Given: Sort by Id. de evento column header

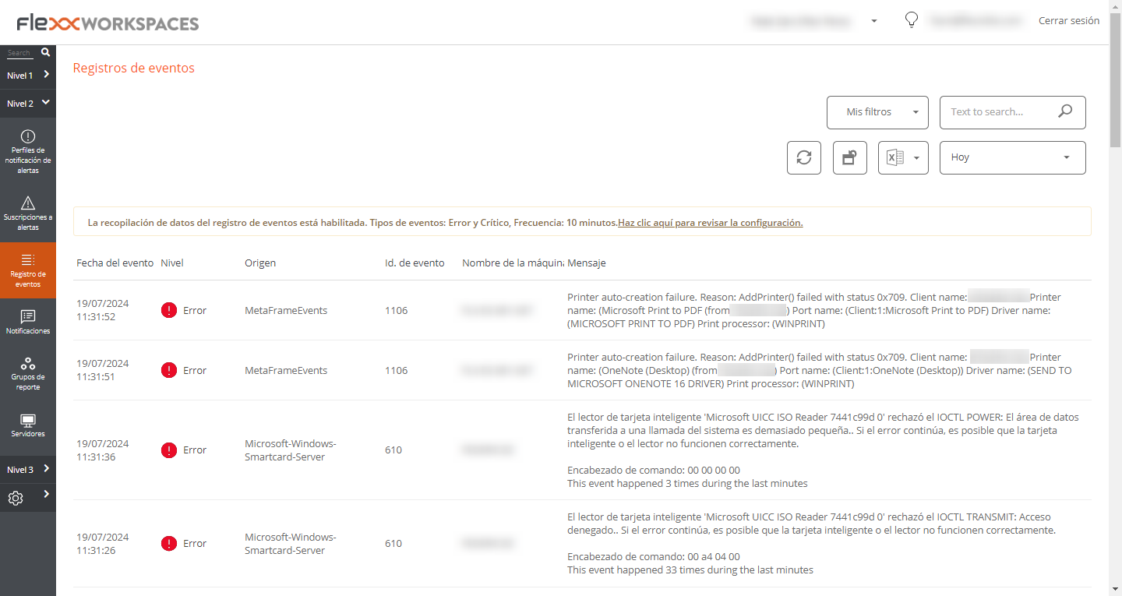Looking at the screenshot, I should click(x=415, y=263).
